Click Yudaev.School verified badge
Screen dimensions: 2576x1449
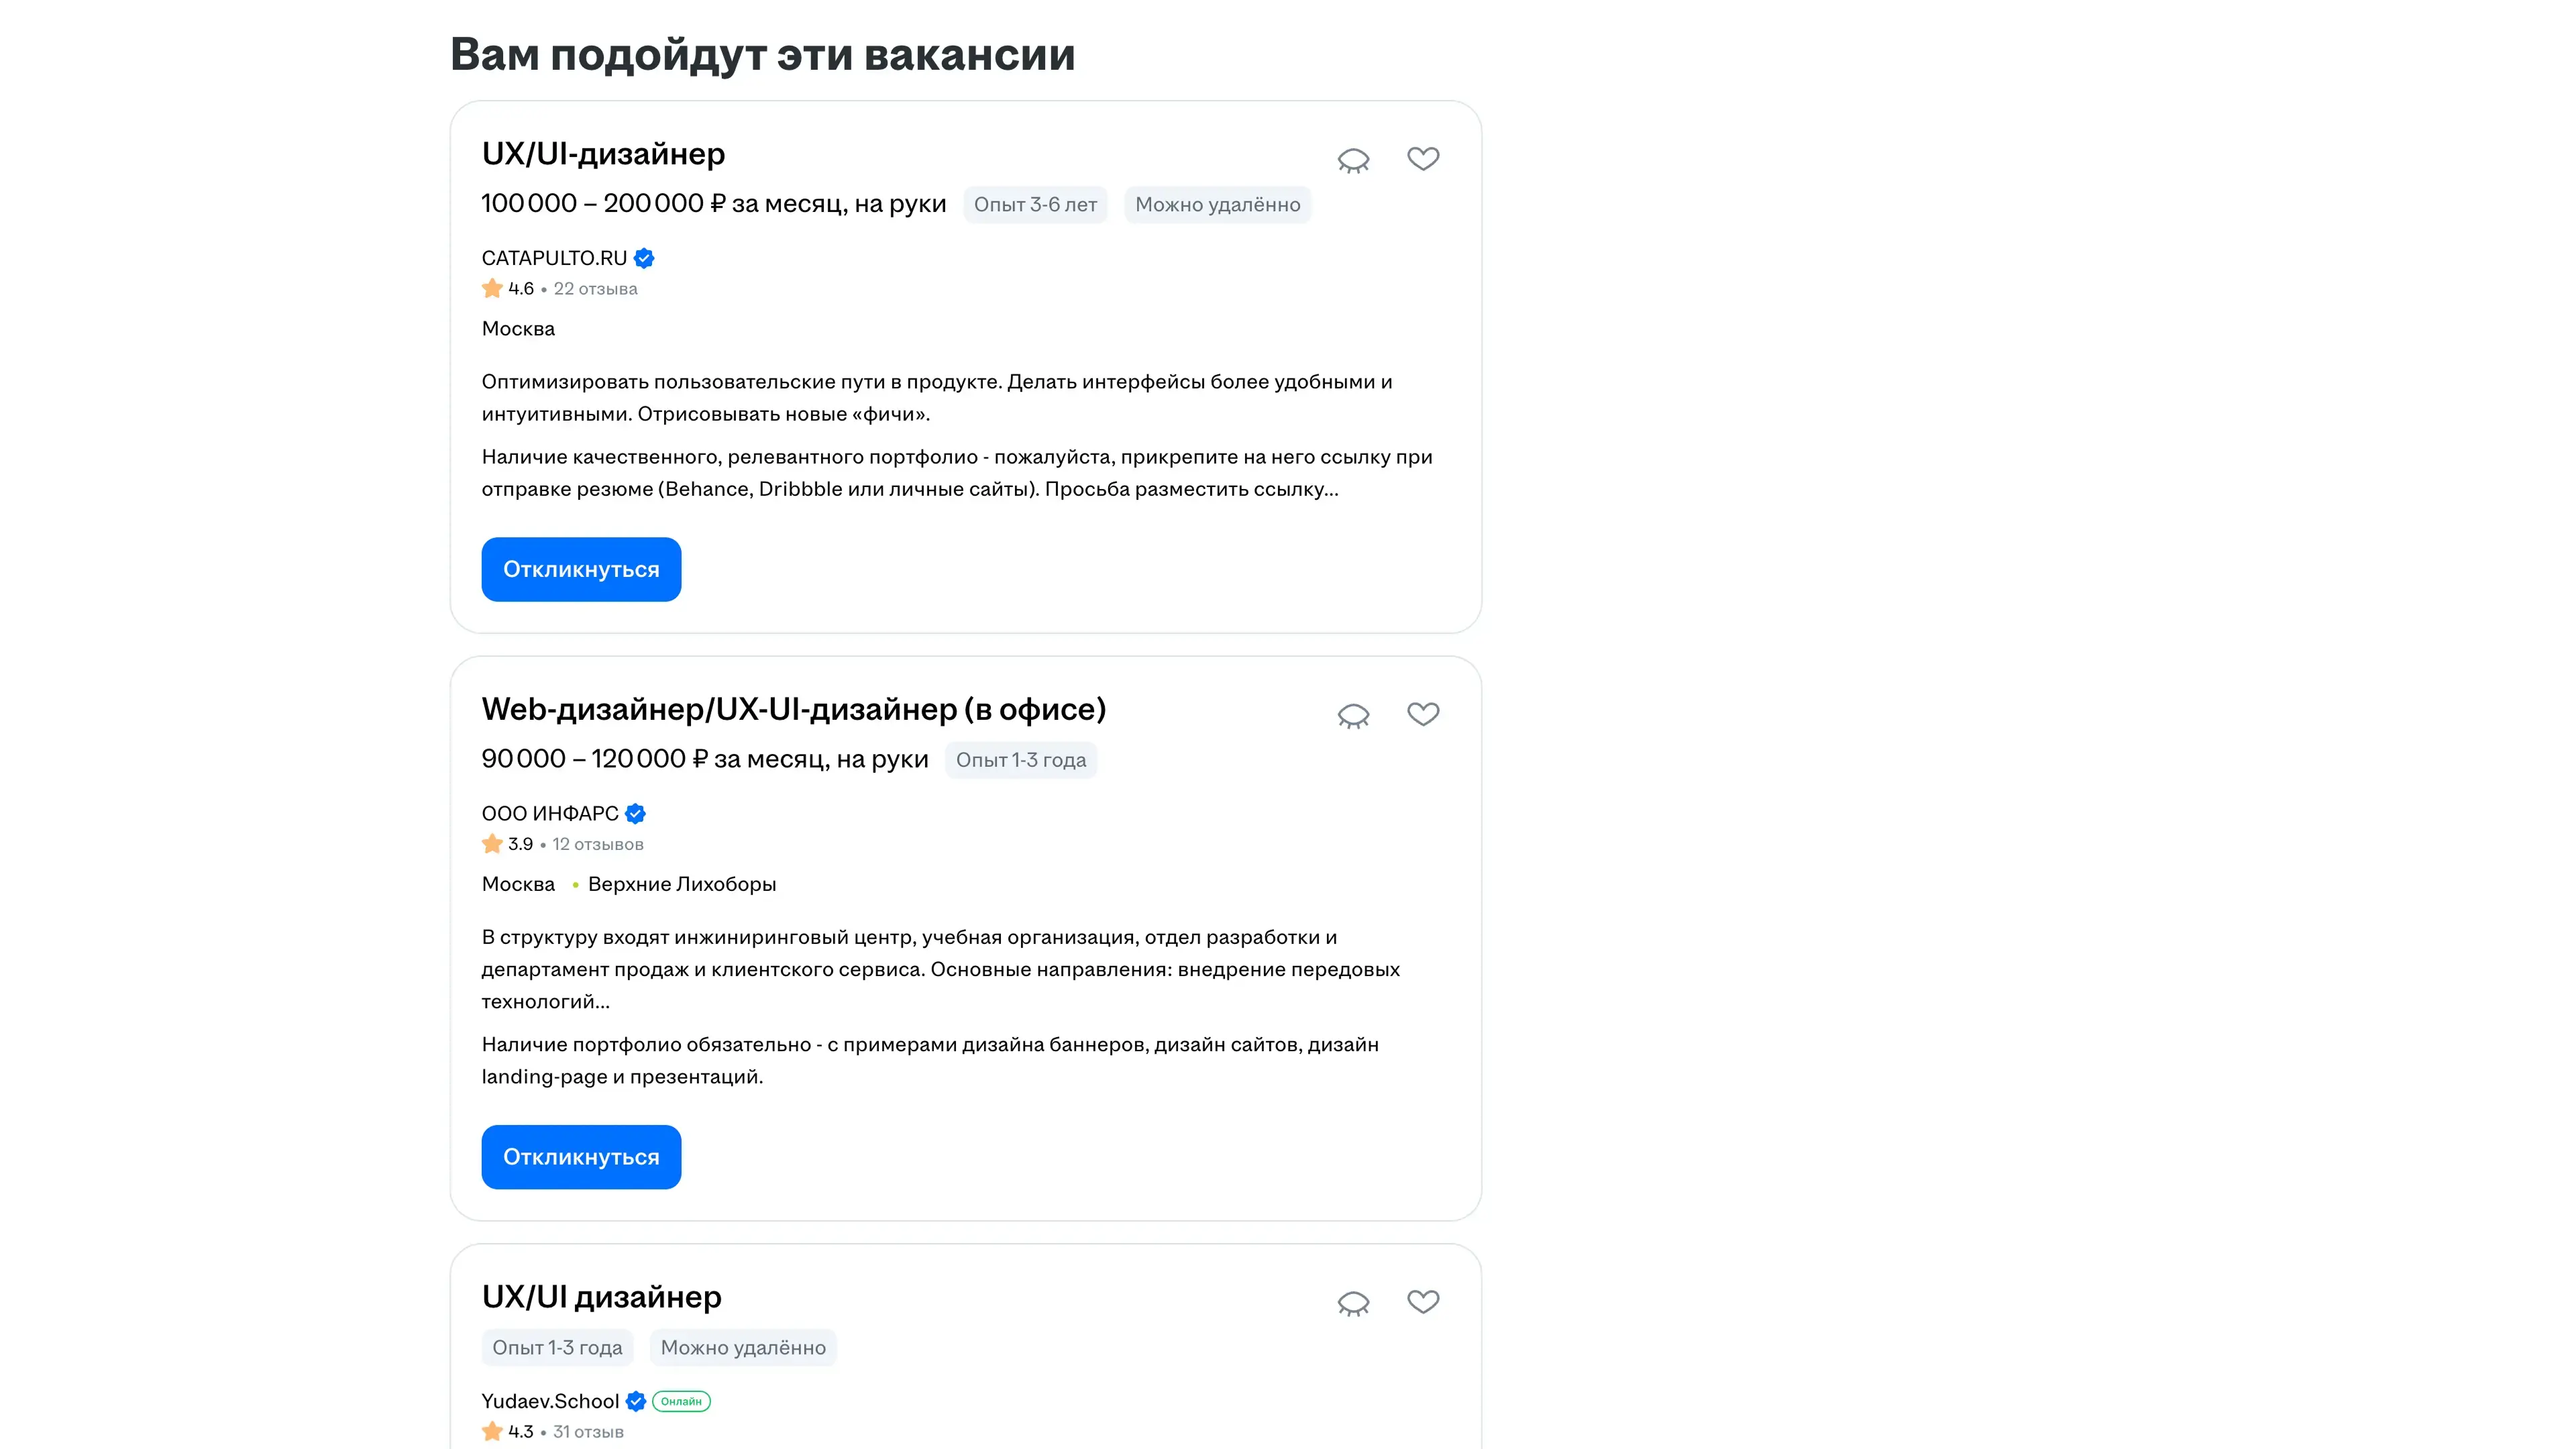pyautogui.click(x=636, y=1401)
